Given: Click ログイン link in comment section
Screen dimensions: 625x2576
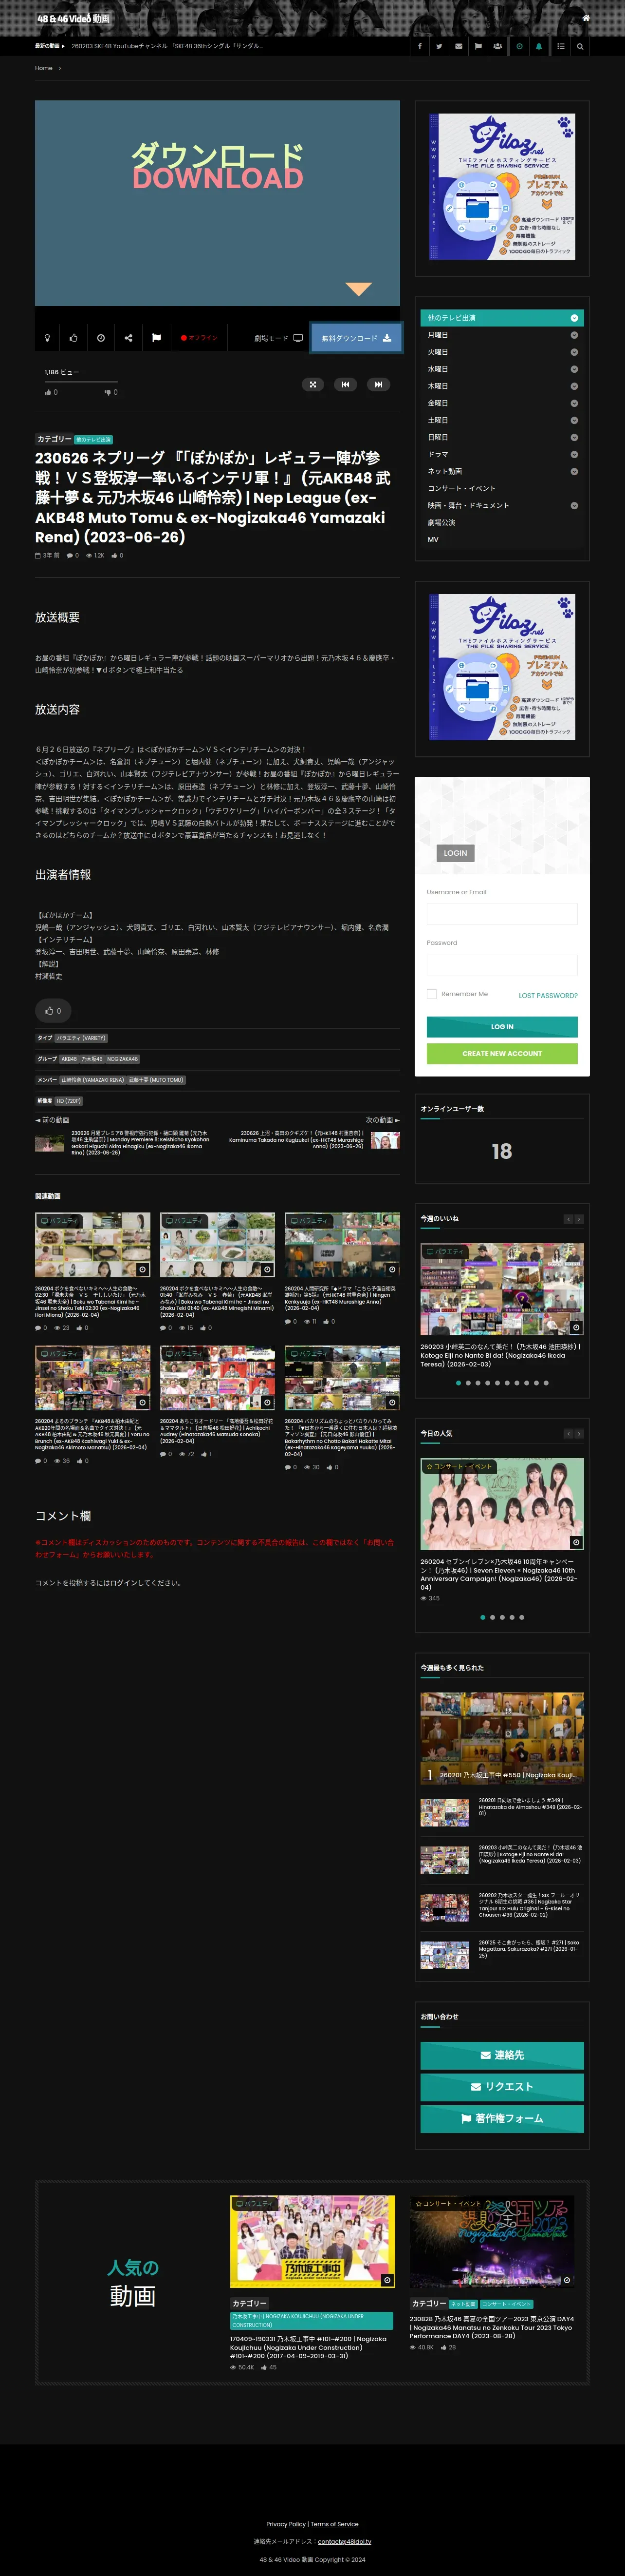Looking at the screenshot, I should pos(124,1583).
